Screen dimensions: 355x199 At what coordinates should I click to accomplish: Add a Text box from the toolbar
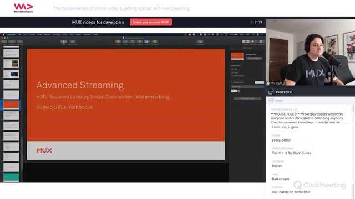pyautogui.click(x=133, y=42)
